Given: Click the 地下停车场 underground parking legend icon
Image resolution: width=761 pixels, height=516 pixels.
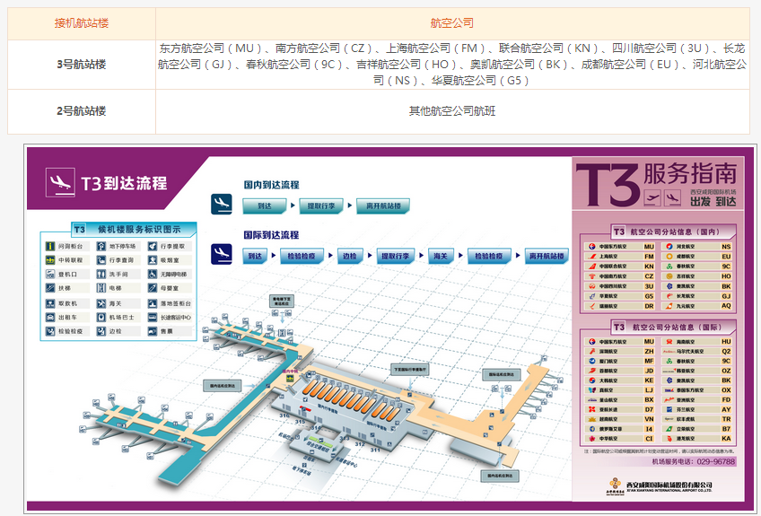Looking at the screenshot, I should tap(101, 247).
